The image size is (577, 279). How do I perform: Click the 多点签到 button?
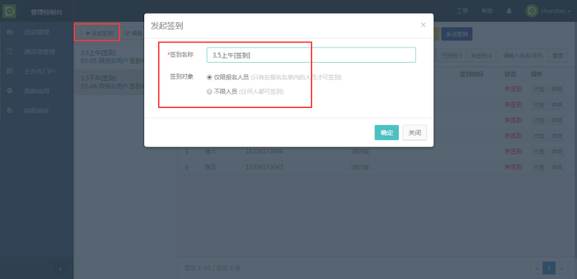click(x=457, y=34)
